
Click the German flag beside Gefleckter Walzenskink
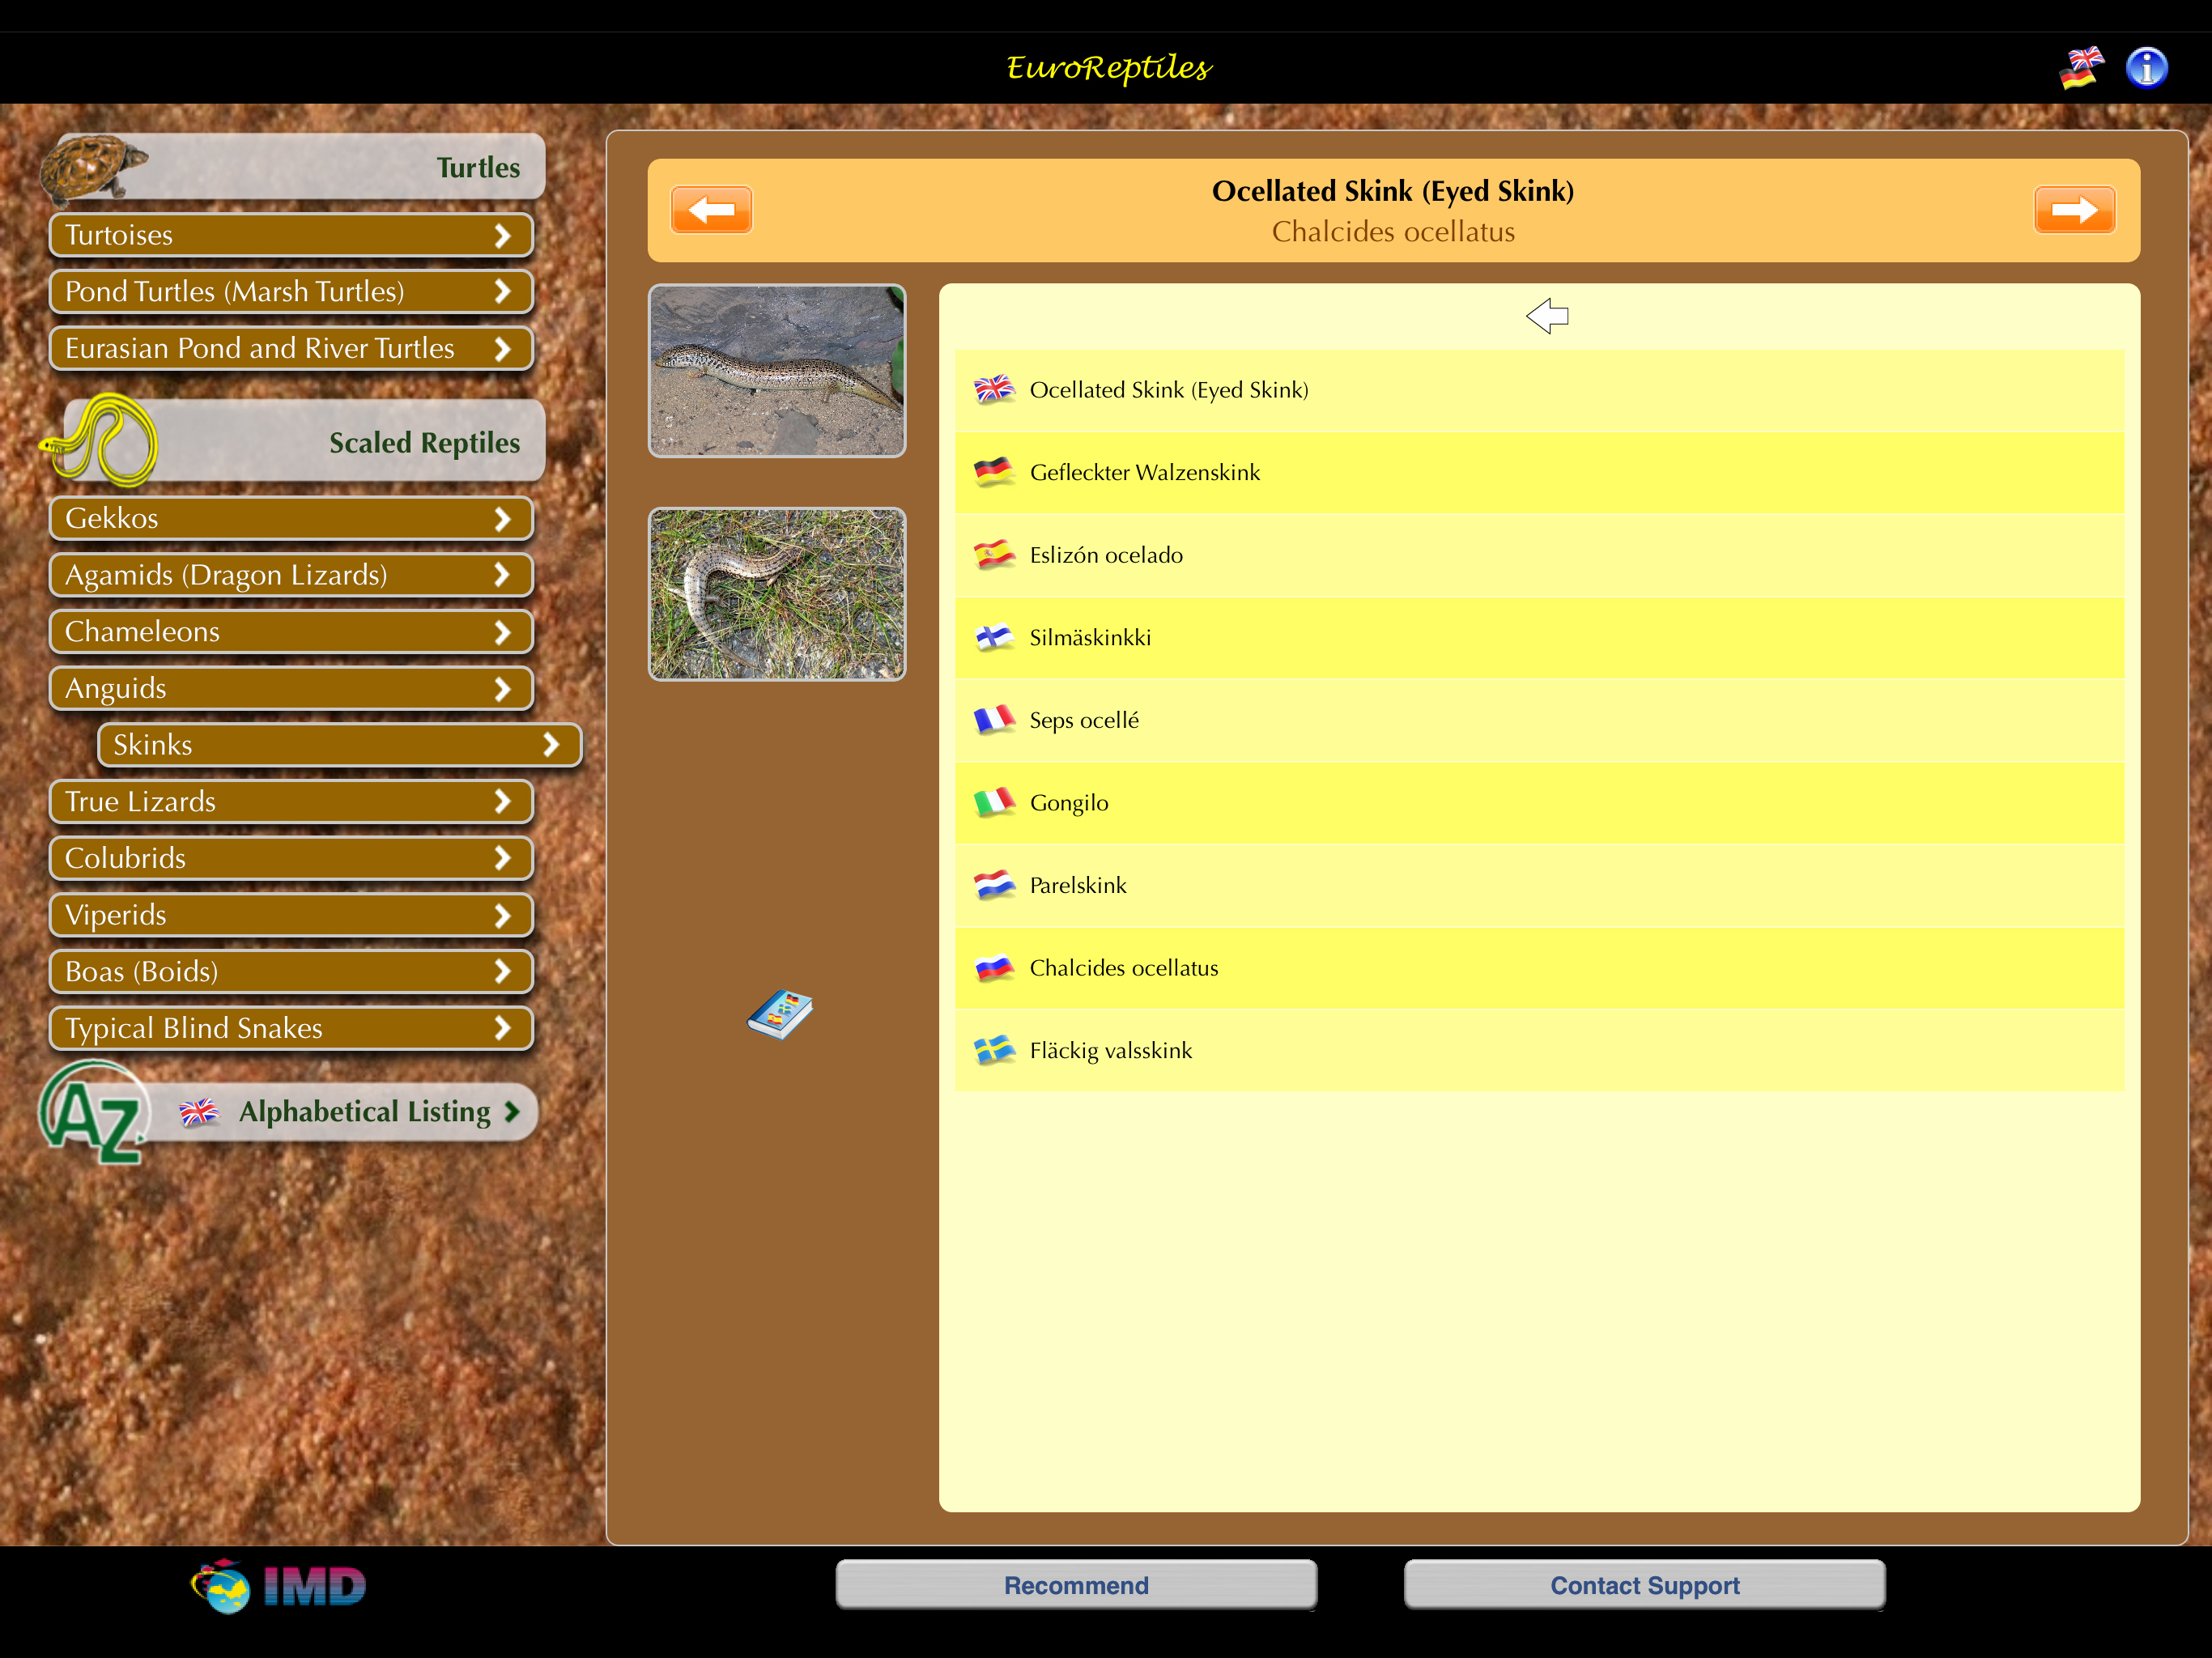point(994,472)
